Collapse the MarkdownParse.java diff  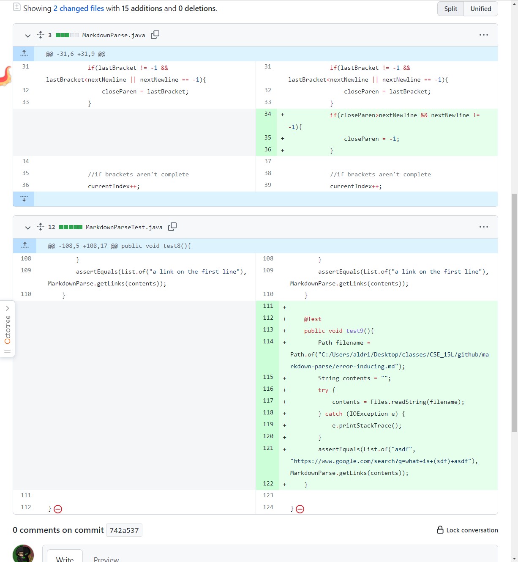click(27, 36)
